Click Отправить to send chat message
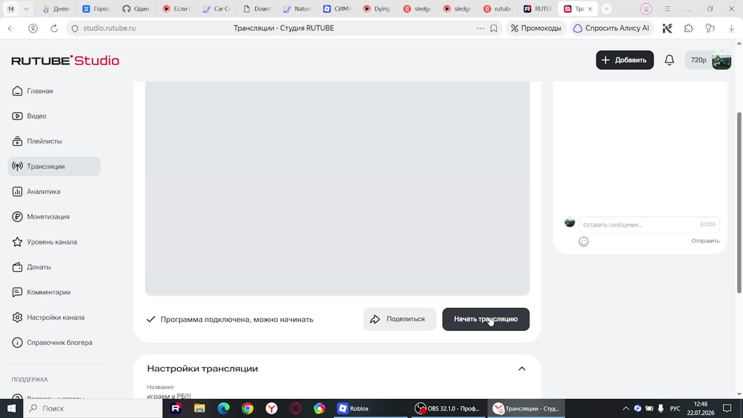Image resolution: width=743 pixels, height=418 pixels. pos(705,241)
